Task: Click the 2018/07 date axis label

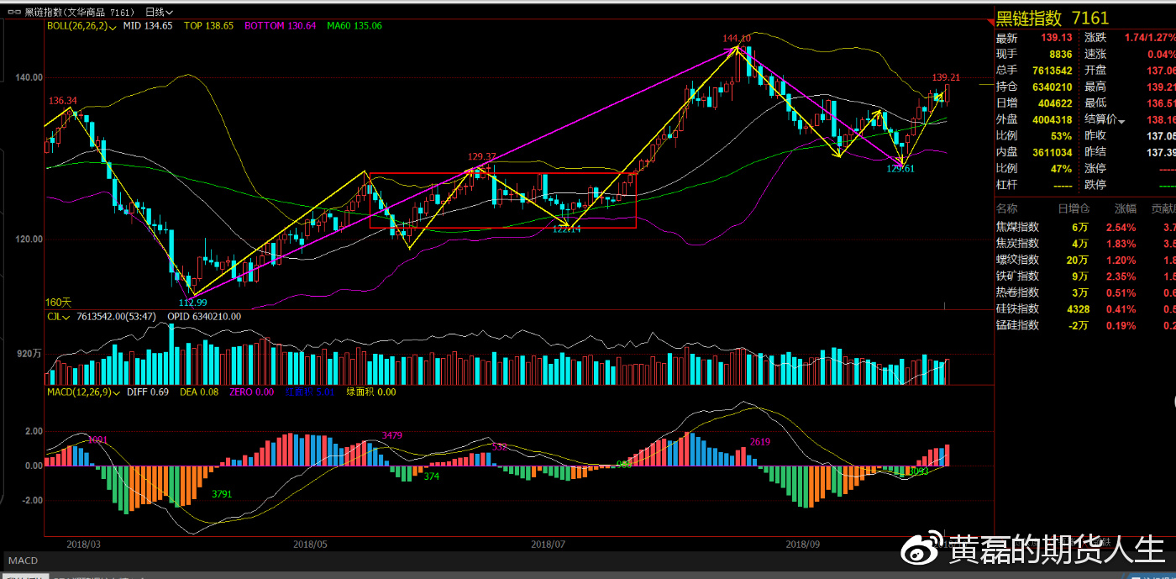Action: pyautogui.click(x=549, y=545)
